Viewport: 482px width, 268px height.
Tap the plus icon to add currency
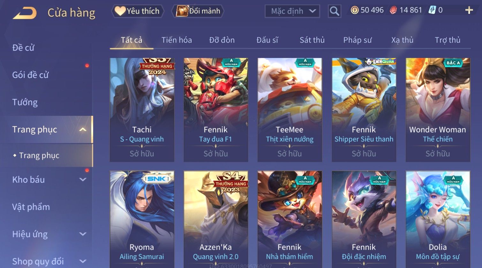469,11
